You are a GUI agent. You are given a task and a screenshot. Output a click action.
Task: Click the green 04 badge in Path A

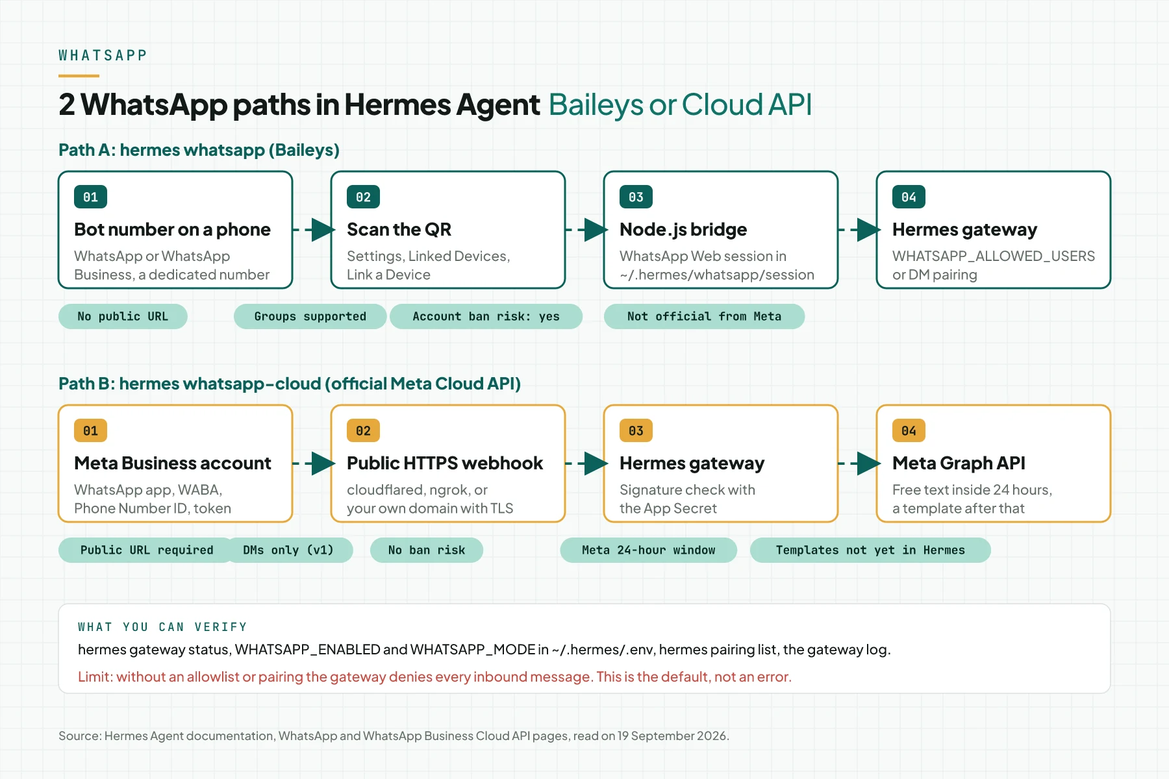point(909,197)
